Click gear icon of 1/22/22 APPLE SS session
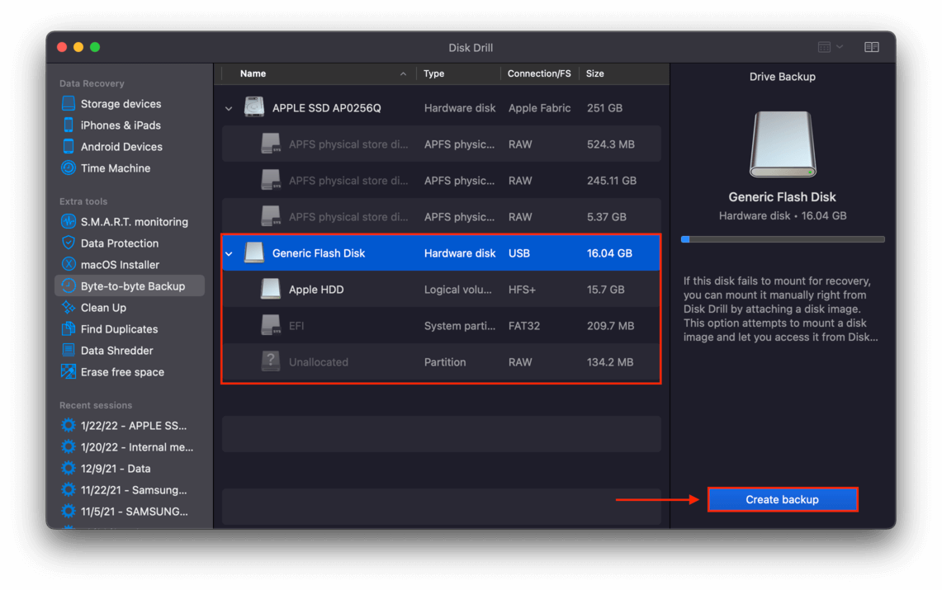 coord(69,426)
